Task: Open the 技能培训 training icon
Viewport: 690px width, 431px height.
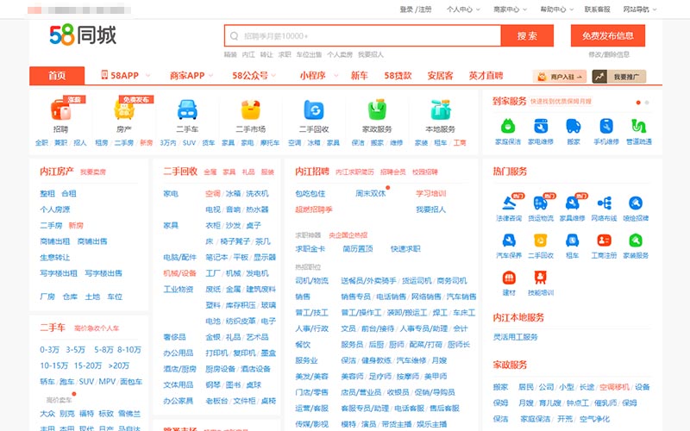Action: (x=541, y=278)
